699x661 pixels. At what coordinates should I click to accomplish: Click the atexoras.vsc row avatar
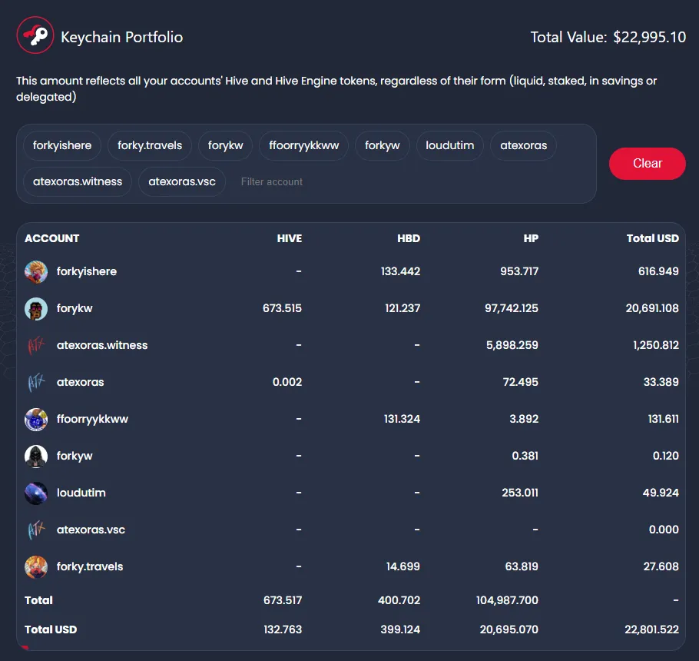pos(36,530)
